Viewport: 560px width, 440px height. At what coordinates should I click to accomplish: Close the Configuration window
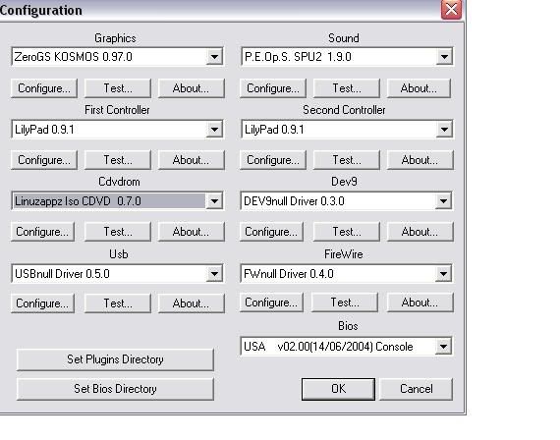(451, 9)
